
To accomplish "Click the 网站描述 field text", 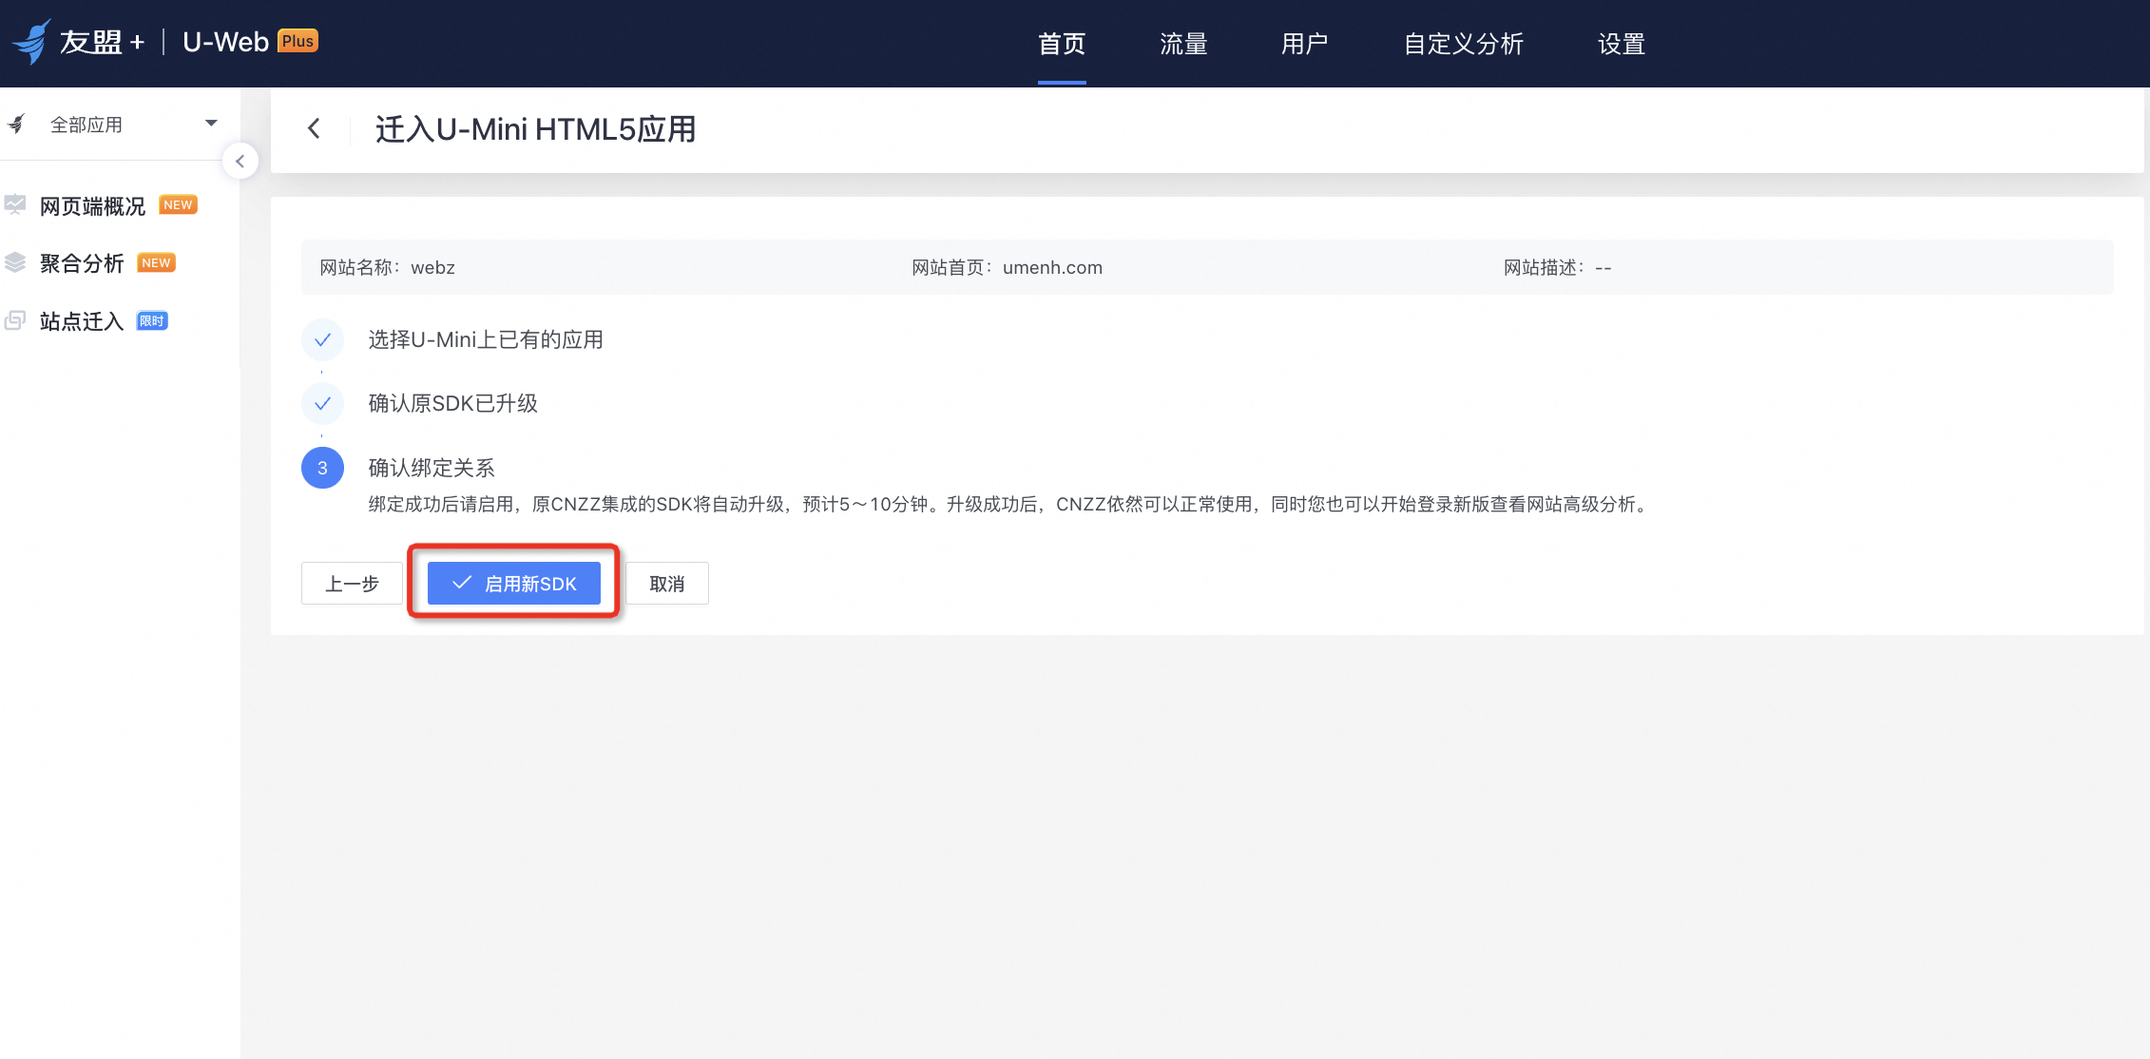I will [1558, 268].
